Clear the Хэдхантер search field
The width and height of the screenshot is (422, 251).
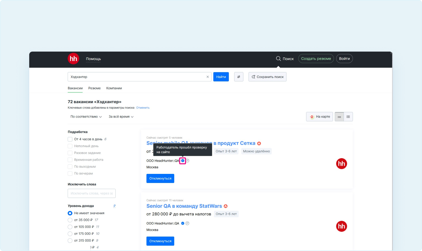208,77
